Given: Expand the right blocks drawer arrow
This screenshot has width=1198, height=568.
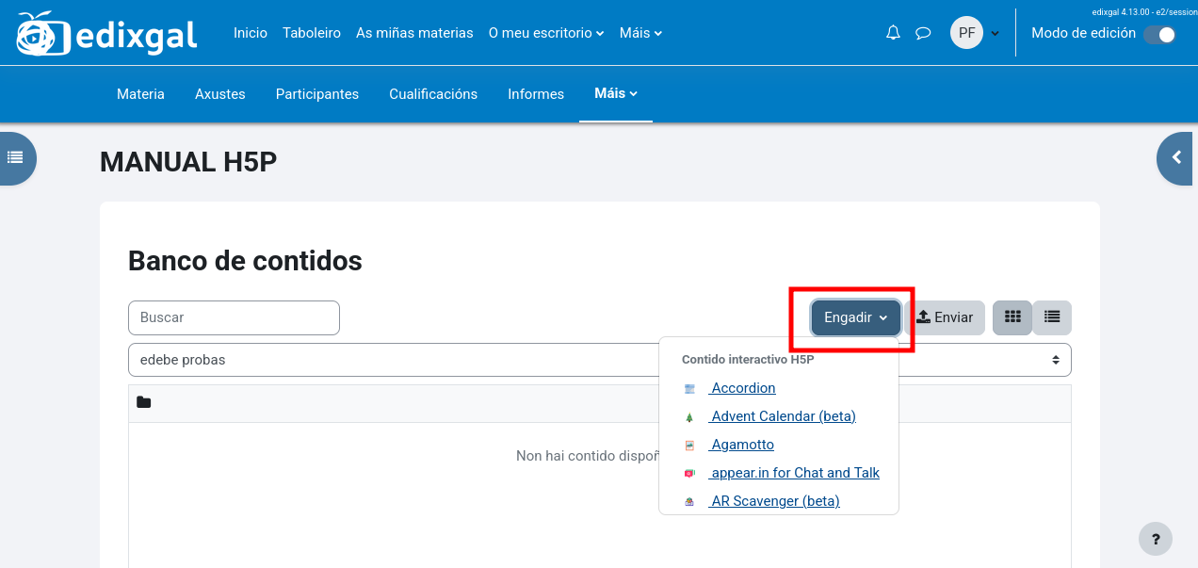Looking at the screenshot, I should (1176, 158).
